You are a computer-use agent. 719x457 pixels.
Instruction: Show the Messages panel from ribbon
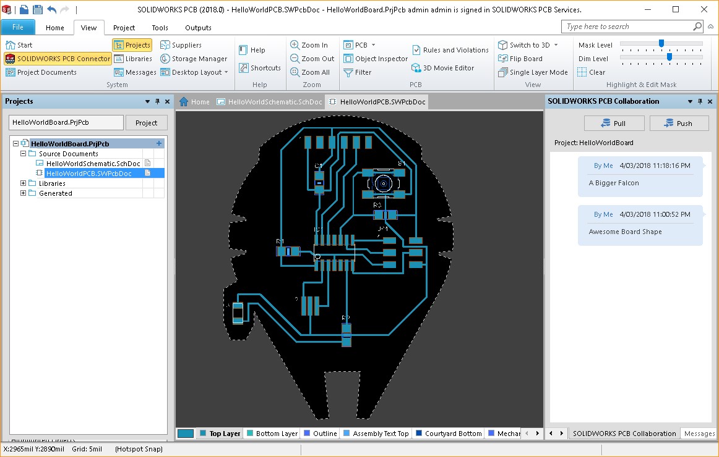135,72
